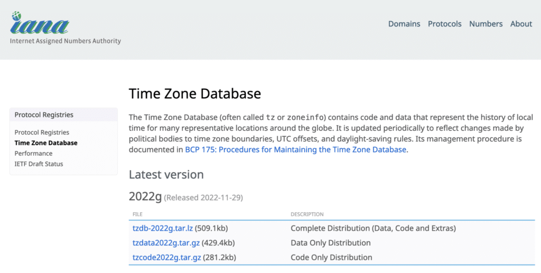Open the Protocols menu

(444, 24)
